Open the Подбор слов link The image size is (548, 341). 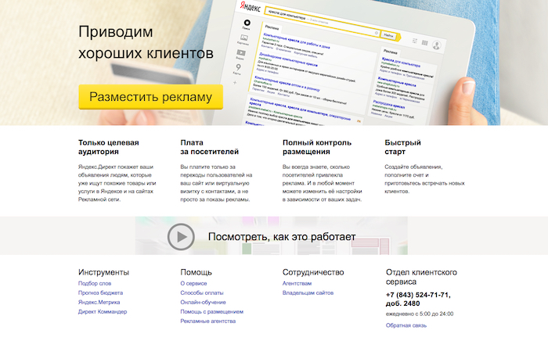point(95,283)
